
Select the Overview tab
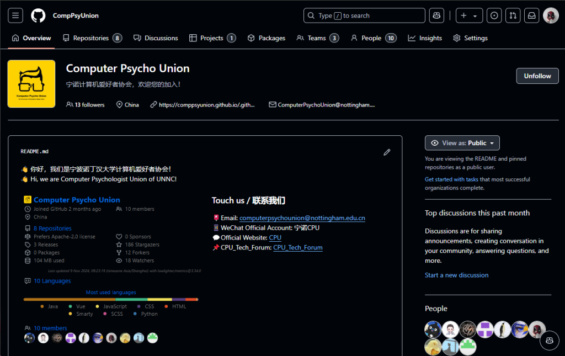tap(31, 38)
